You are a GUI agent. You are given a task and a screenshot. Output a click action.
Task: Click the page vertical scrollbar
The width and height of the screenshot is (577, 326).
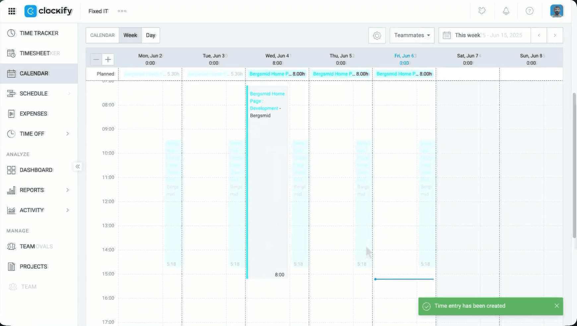click(574, 165)
